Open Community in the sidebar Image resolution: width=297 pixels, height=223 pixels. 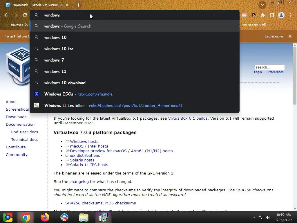coord(17,155)
